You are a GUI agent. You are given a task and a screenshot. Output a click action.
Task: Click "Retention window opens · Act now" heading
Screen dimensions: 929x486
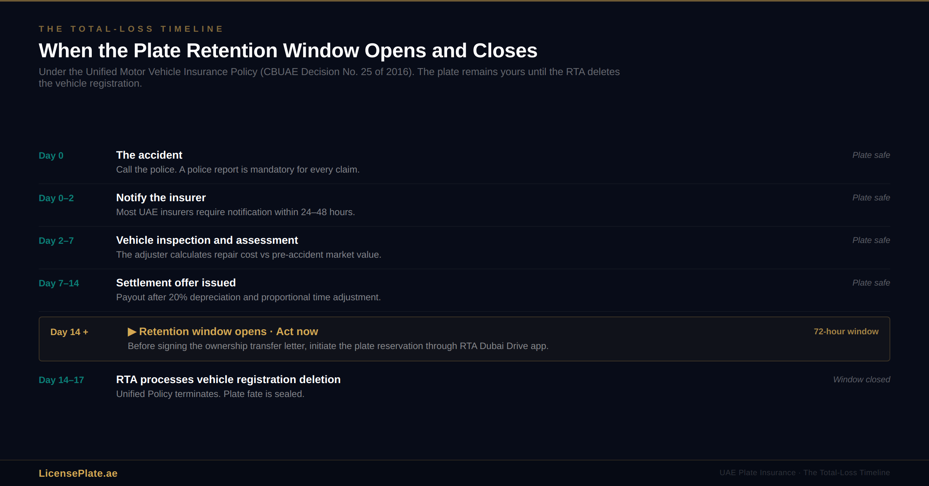pos(228,332)
